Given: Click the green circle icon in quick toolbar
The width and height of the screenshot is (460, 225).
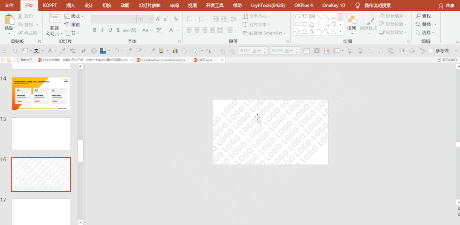Looking at the screenshot, I should click(x=94, y=51).
